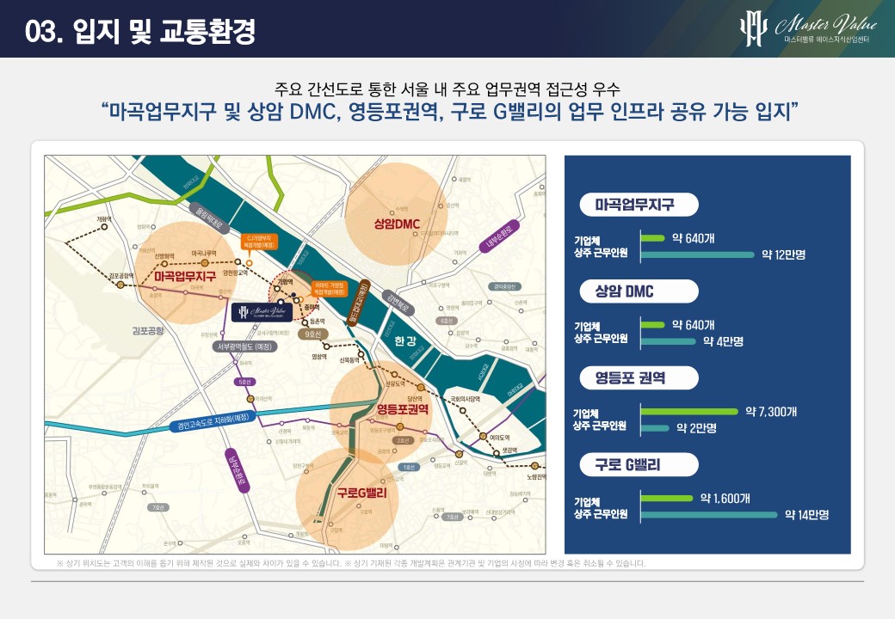The image size is (895, 619).
Task: Select the 김포공항역 station marker
Action: [x=121, y=284]
